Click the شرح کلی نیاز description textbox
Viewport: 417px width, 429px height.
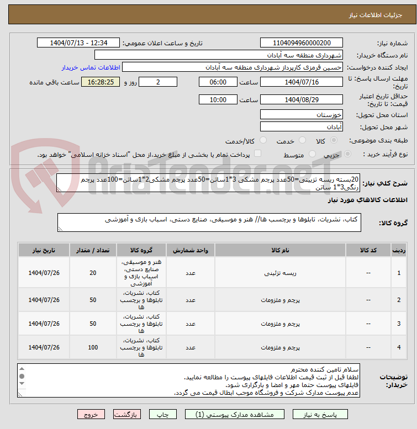point(208,183)
